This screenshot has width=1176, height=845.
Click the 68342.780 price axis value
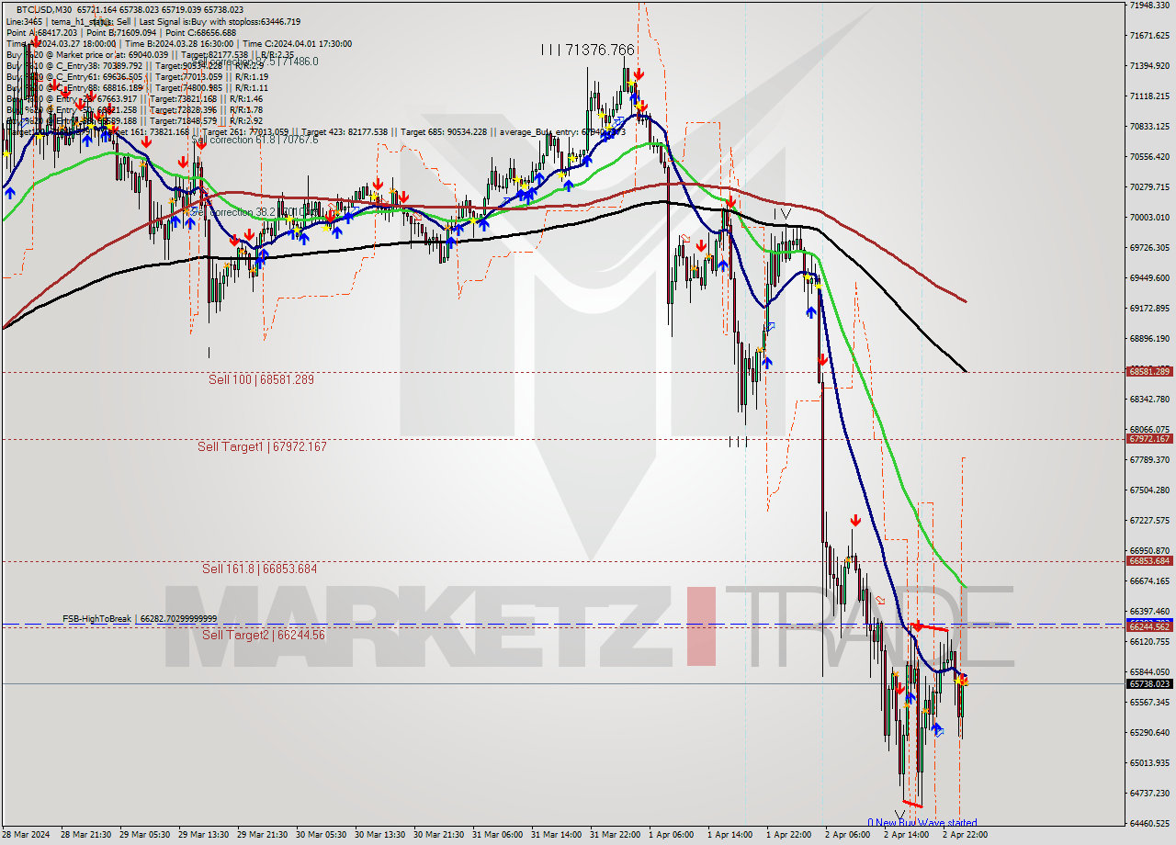pos(1149,400)
